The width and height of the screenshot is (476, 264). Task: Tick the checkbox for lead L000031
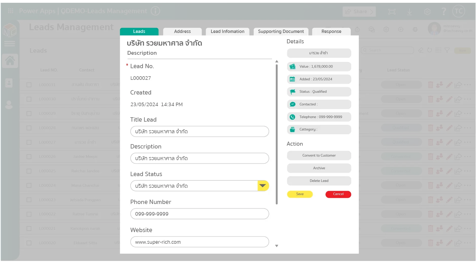pos(29,85)
